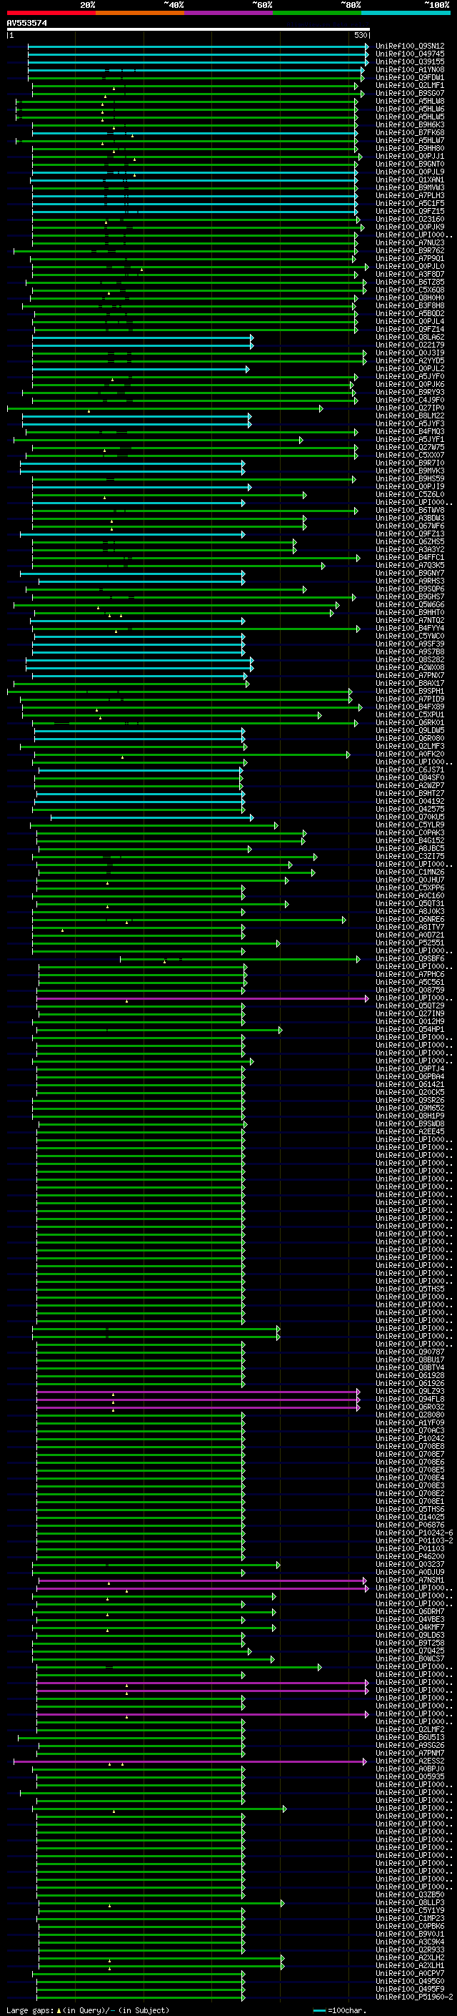
Task: Select the UniRef100_A5HLW8 label
Action: (410, 101)
